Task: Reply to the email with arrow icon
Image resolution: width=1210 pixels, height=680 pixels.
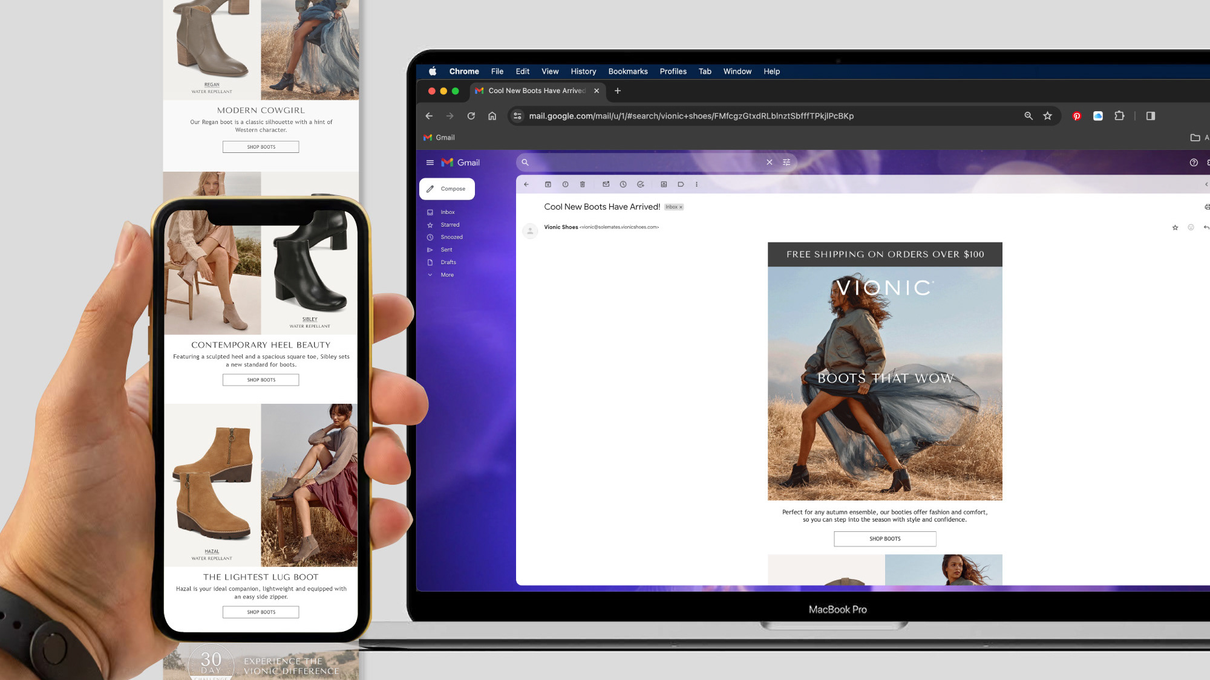Action: pyautogui.click(x=1206, y=227)
